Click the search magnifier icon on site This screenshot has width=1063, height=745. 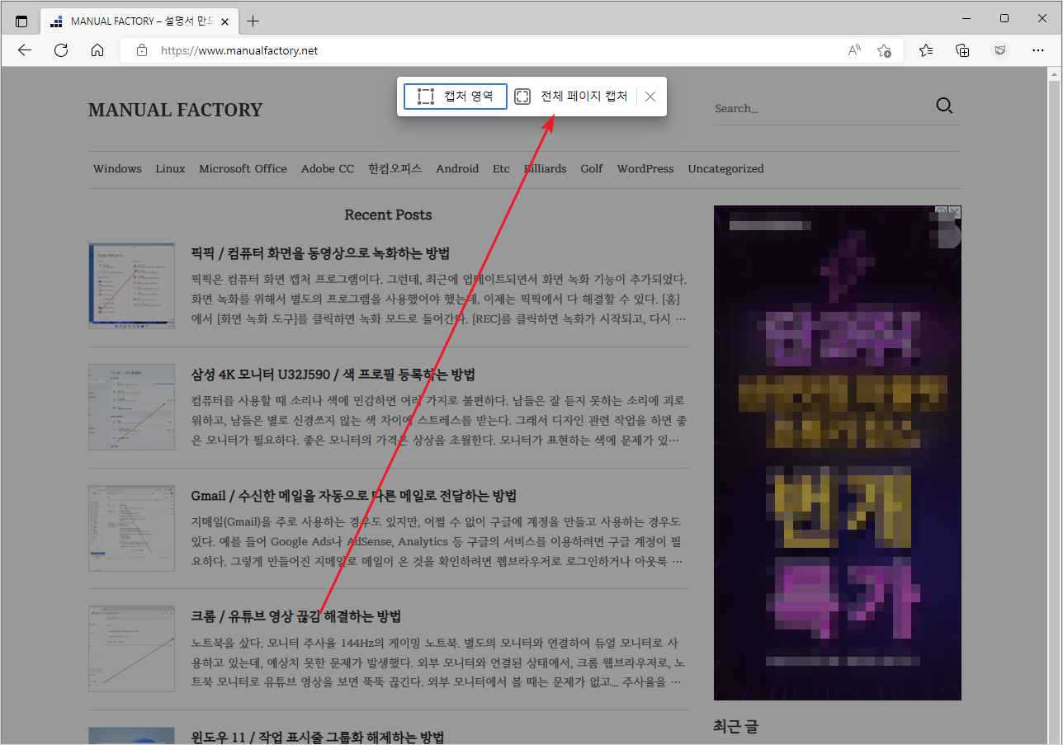pyautogui.click(x=945, y=106)
